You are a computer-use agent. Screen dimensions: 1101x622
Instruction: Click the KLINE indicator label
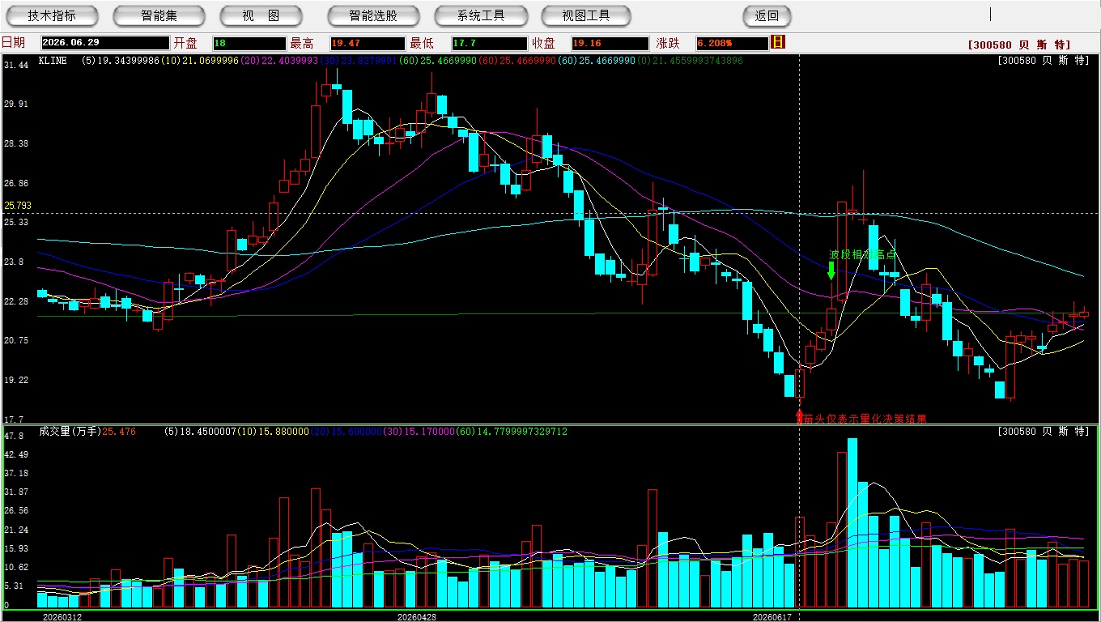[x=53, y=61]
